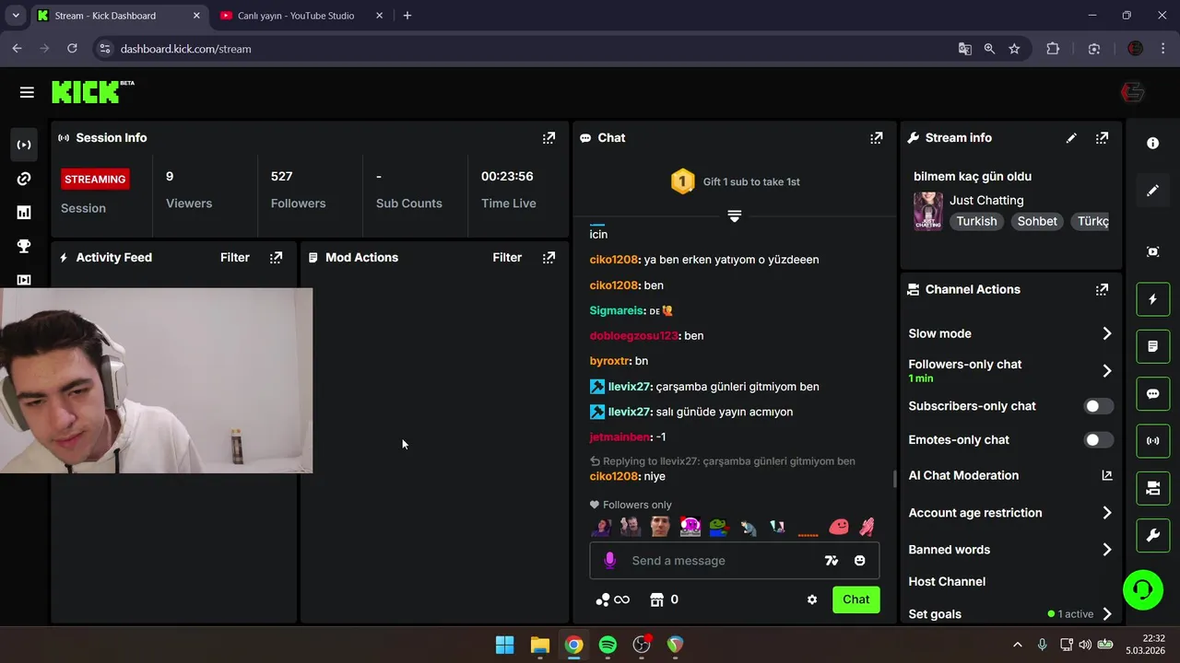Toggle Activity Feed lightning panel button
This screenshot has width=1180, height=663.
(x=1152, y=299)
